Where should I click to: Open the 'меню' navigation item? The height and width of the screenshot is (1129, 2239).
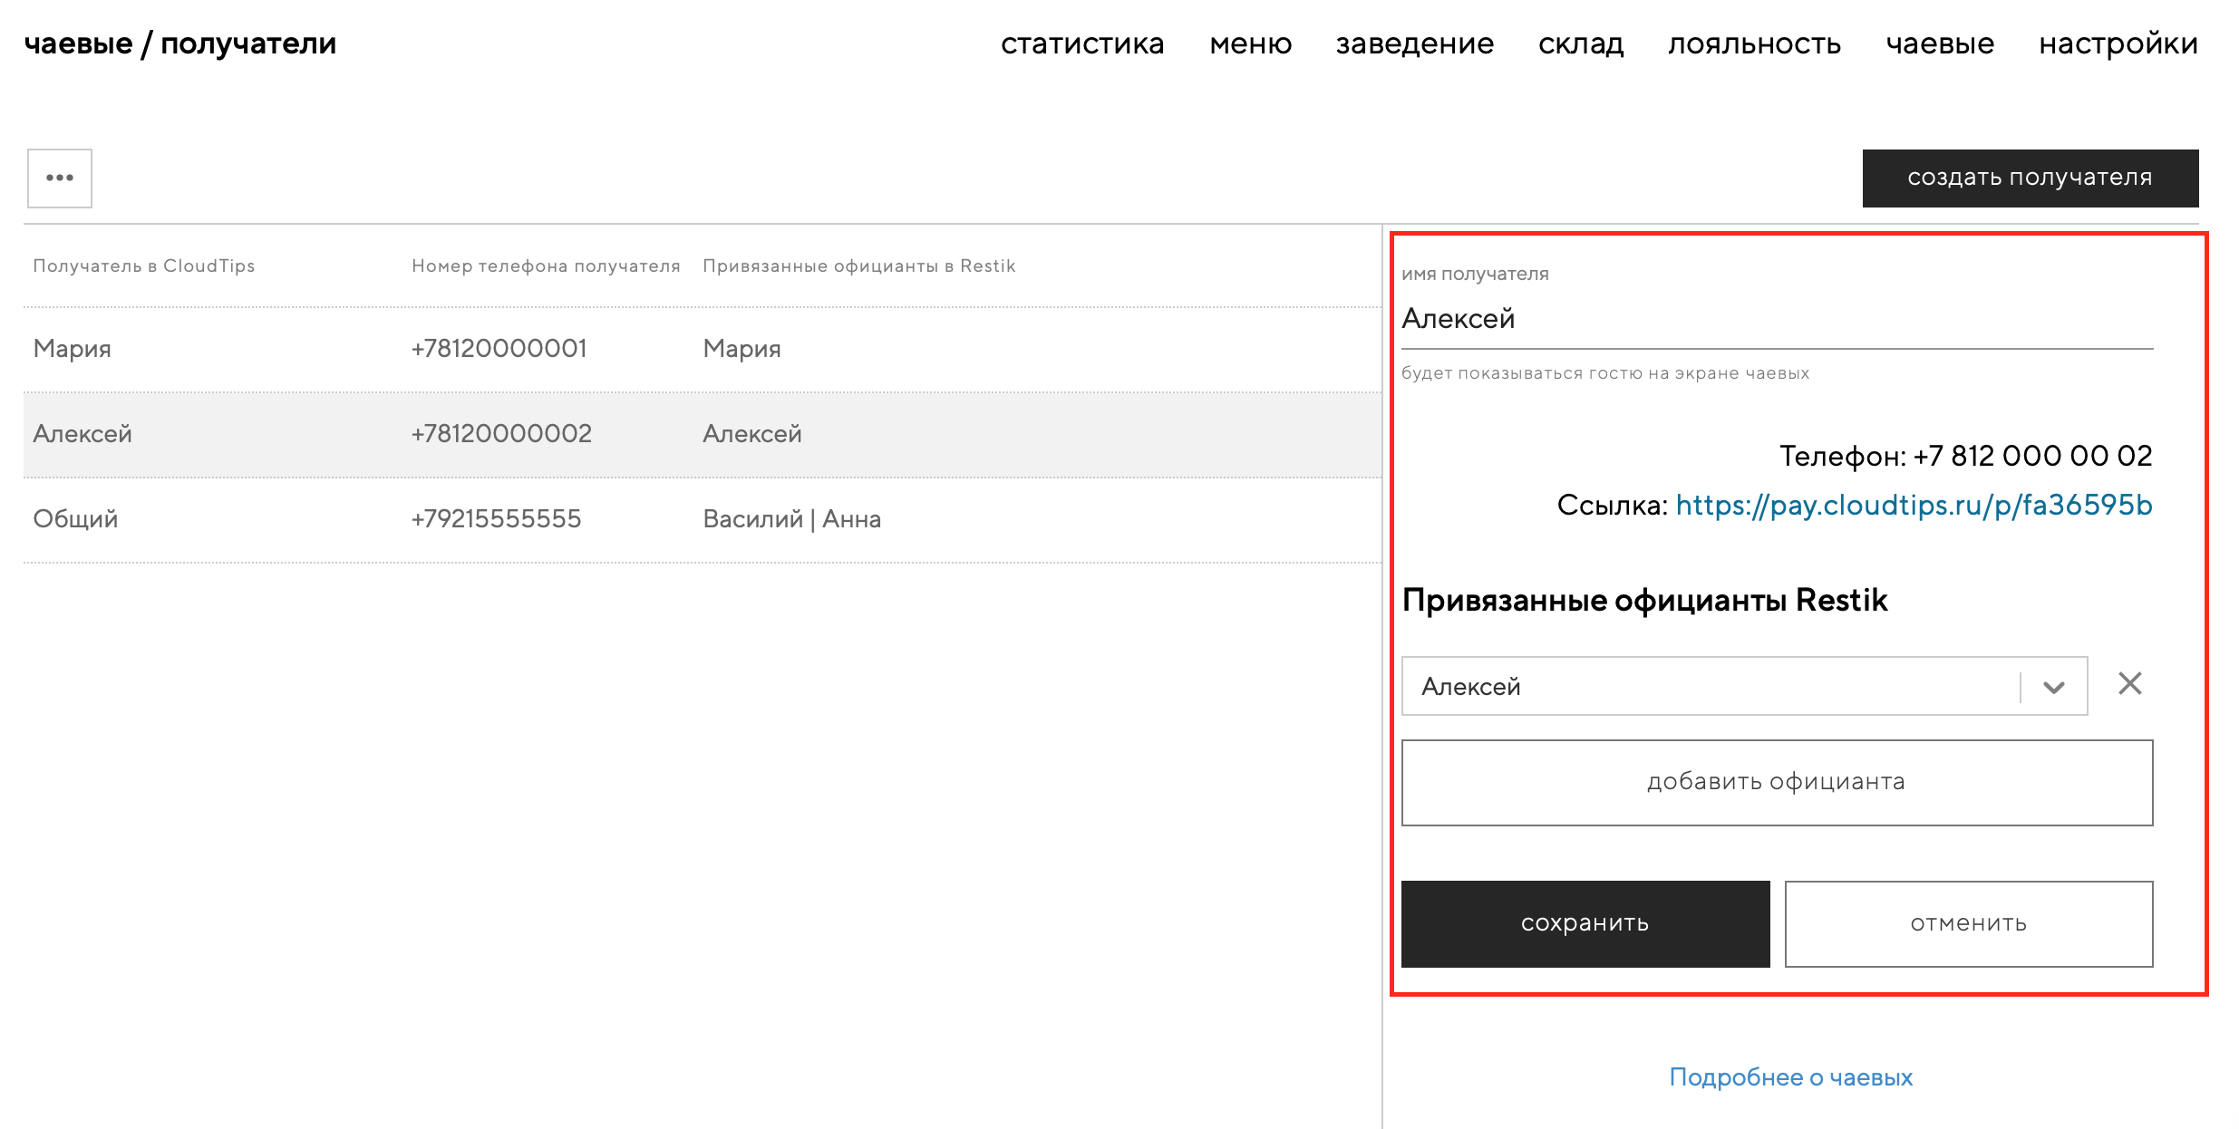[x=1250, y=43]
